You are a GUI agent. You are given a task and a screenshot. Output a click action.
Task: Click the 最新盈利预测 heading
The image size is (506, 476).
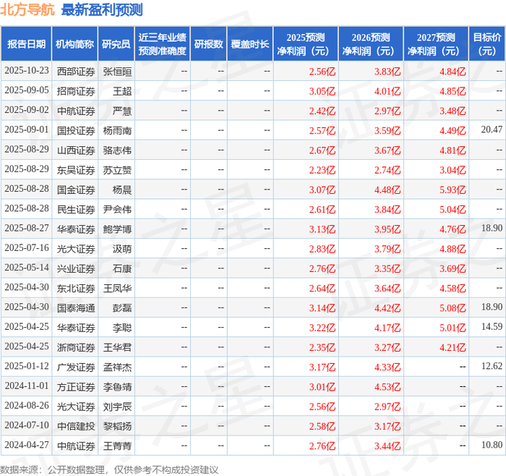pyautogui.click(x=102, y=9)
